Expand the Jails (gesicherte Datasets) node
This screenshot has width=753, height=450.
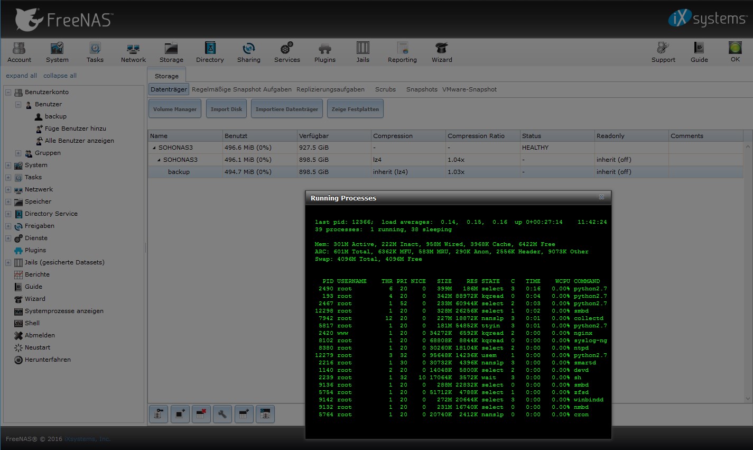click(x=8, y=262)
